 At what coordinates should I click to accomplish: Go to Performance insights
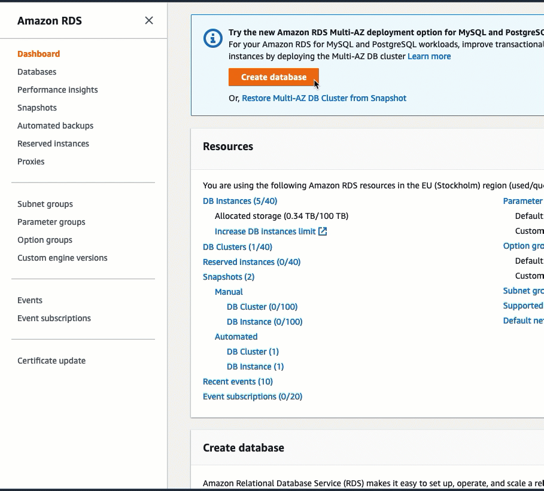(x=57, y=90)
